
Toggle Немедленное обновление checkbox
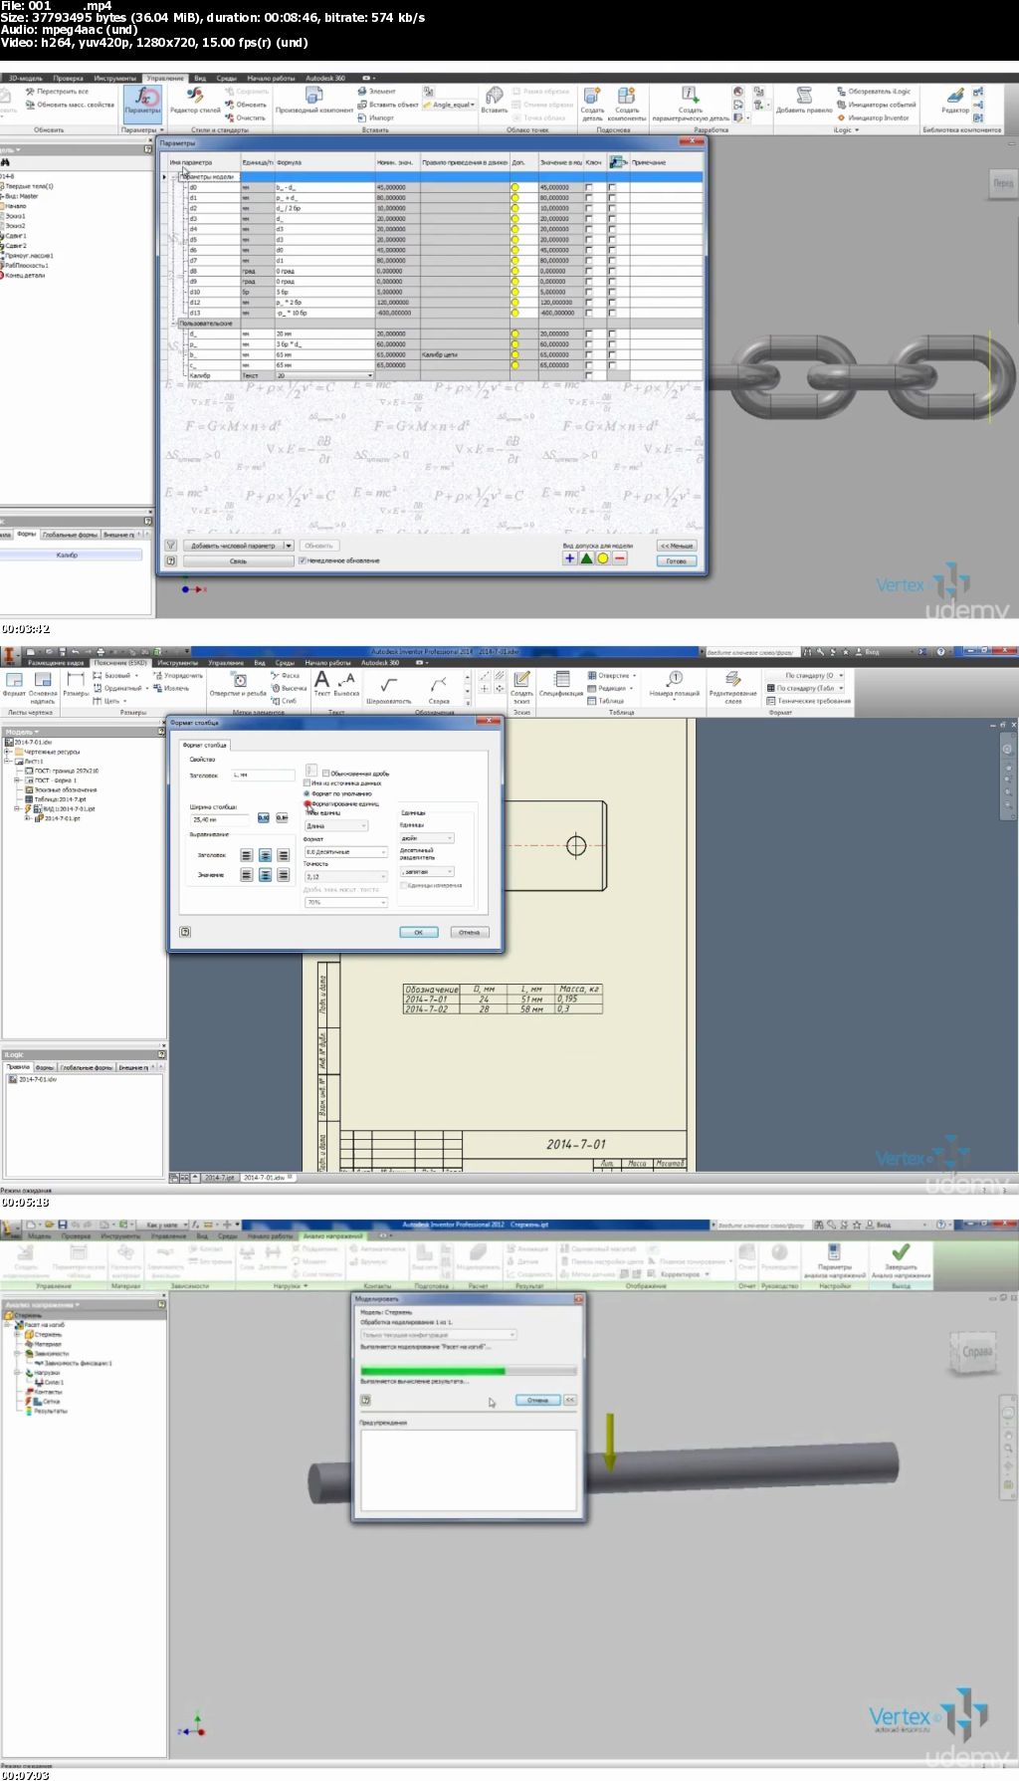coord(303,560)
